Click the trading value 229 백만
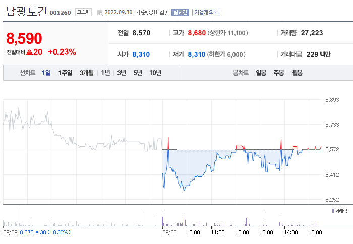The height and width of the screenshot is (244, 353). [318, 55]
